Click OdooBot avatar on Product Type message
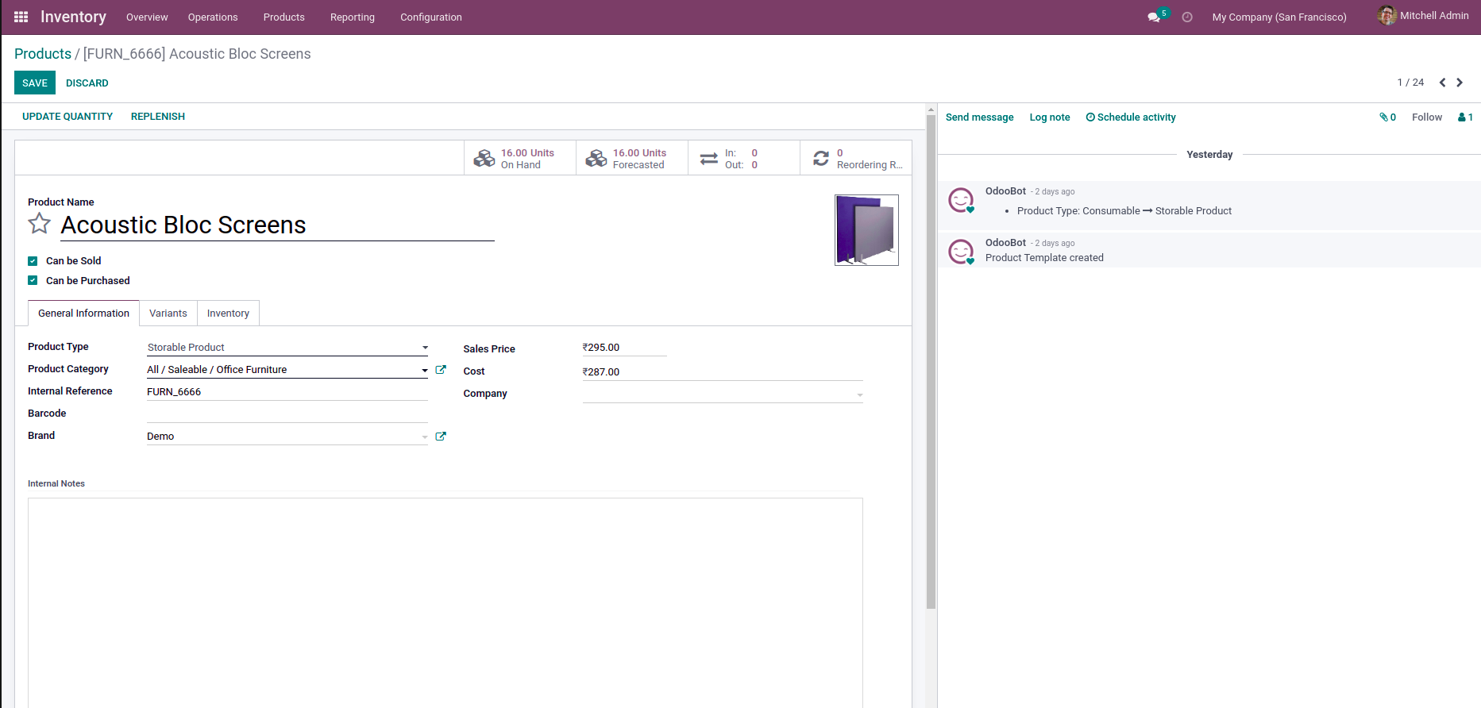Screen dimensions: 1481x708 coord(961,201)
